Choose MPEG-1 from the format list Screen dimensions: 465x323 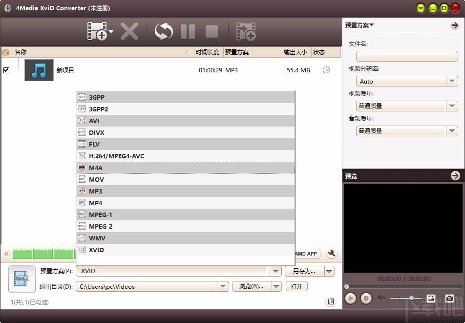[186, 215]
